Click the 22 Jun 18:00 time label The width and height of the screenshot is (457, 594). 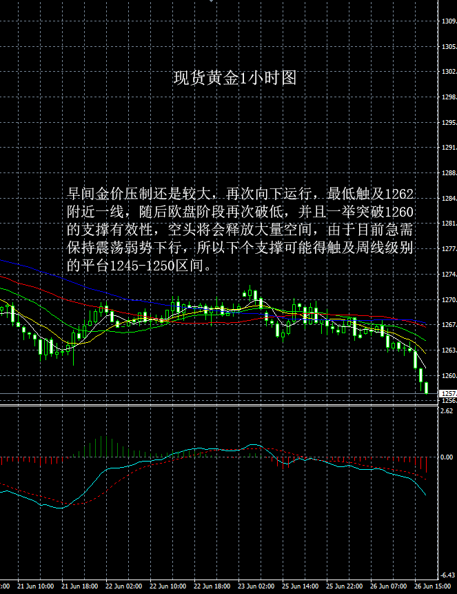[212, 586]
